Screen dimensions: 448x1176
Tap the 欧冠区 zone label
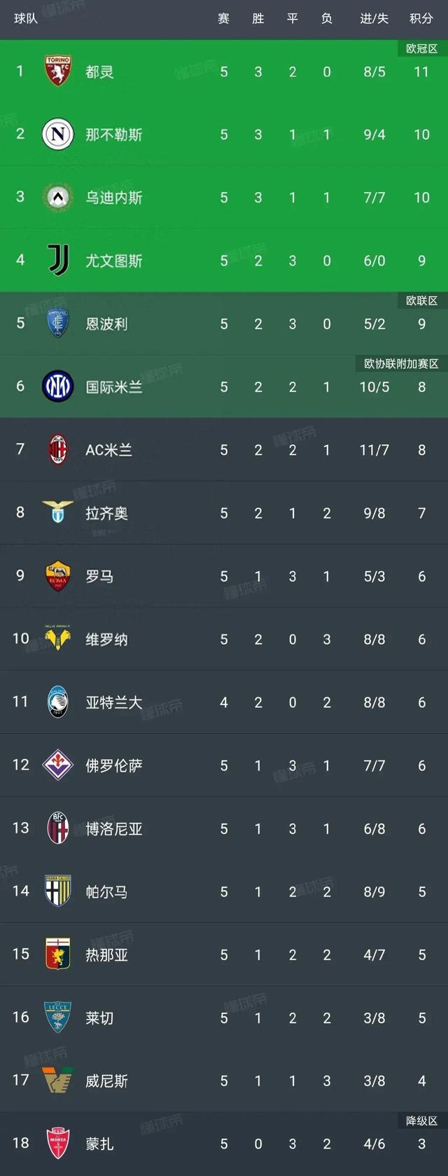421,48
